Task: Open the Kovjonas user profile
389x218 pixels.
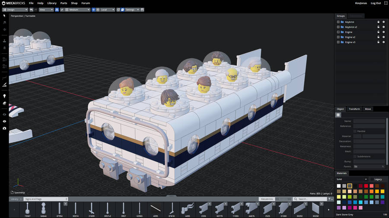Action: tap(361, 3)
